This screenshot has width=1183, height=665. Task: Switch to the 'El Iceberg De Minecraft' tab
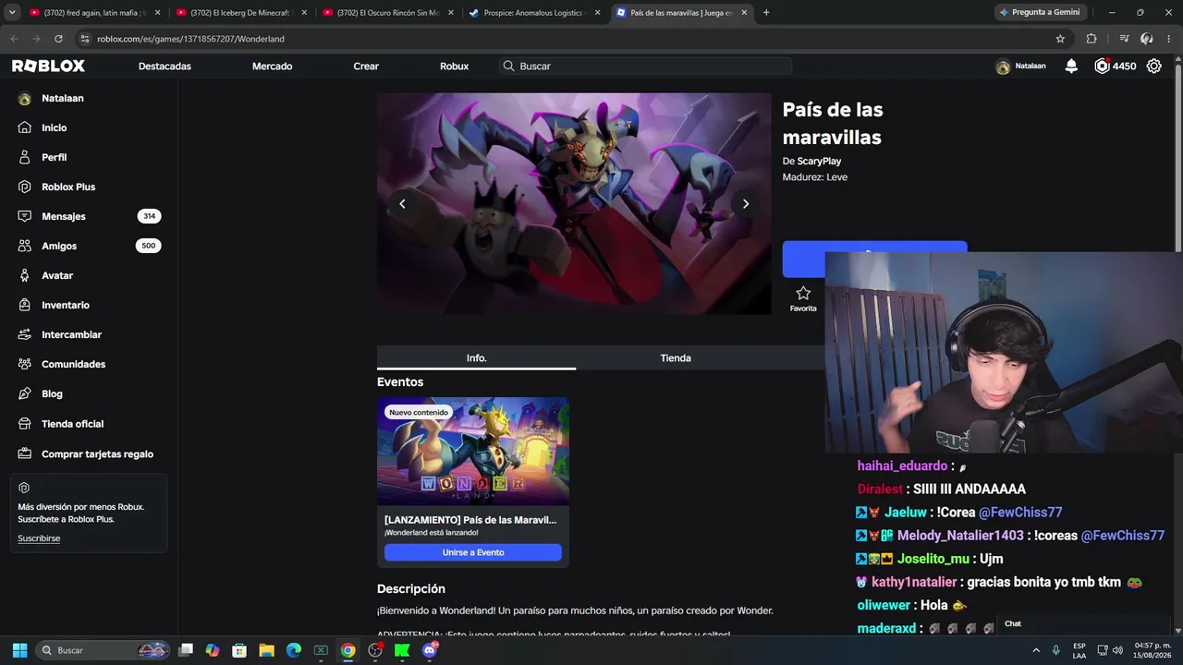click(240, 13)
